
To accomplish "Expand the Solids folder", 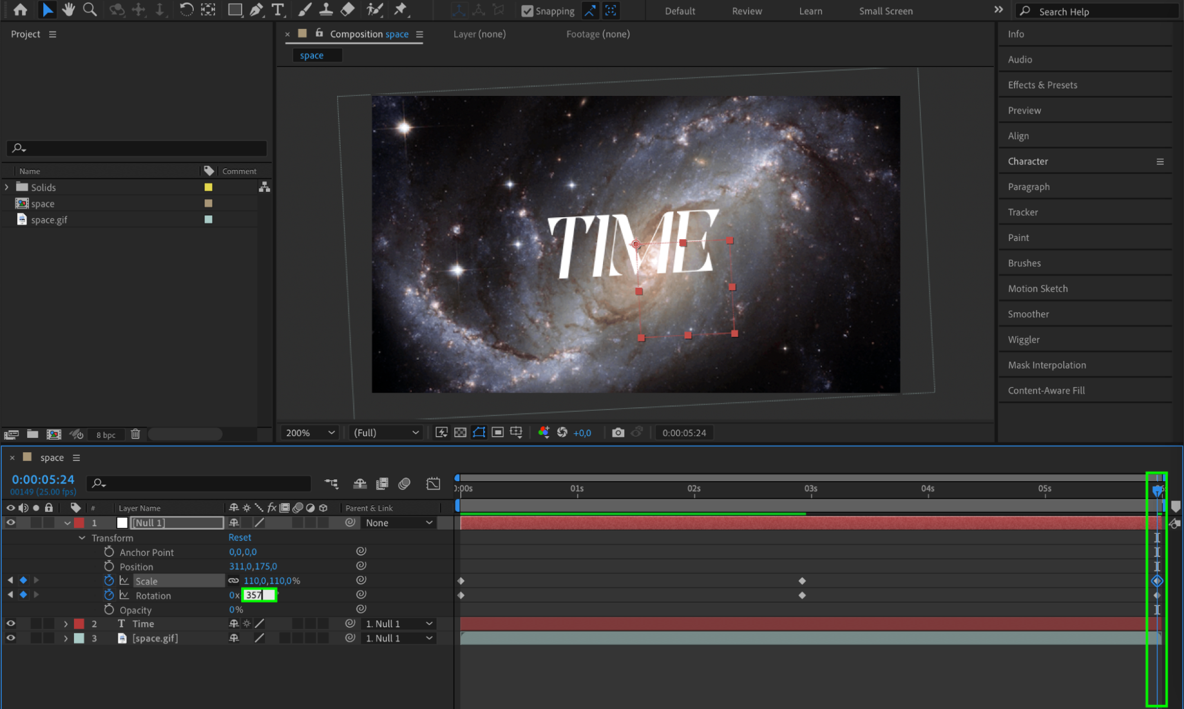I will tap(7, 187).
